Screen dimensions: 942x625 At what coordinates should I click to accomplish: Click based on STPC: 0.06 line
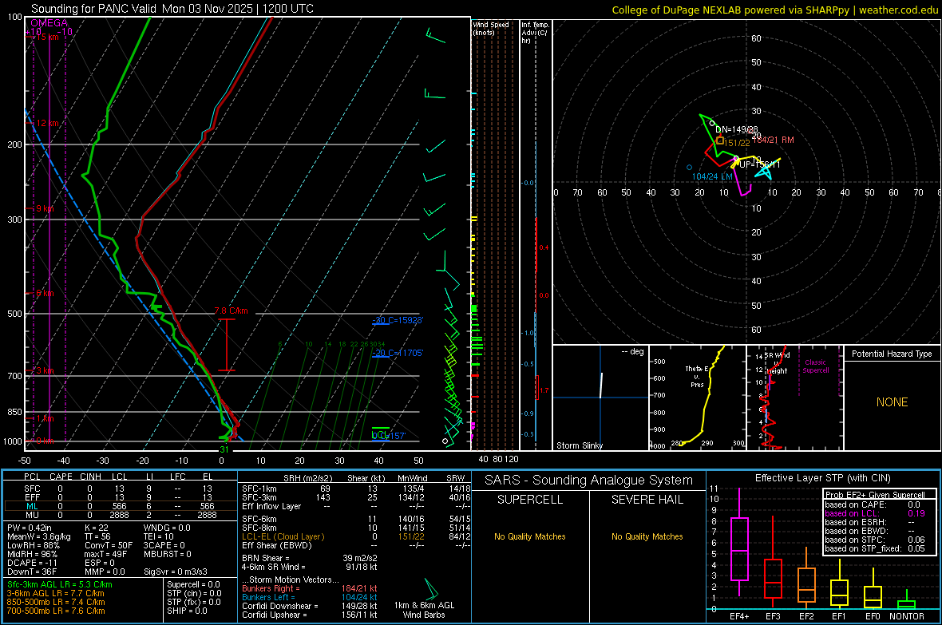coord(875,540)
